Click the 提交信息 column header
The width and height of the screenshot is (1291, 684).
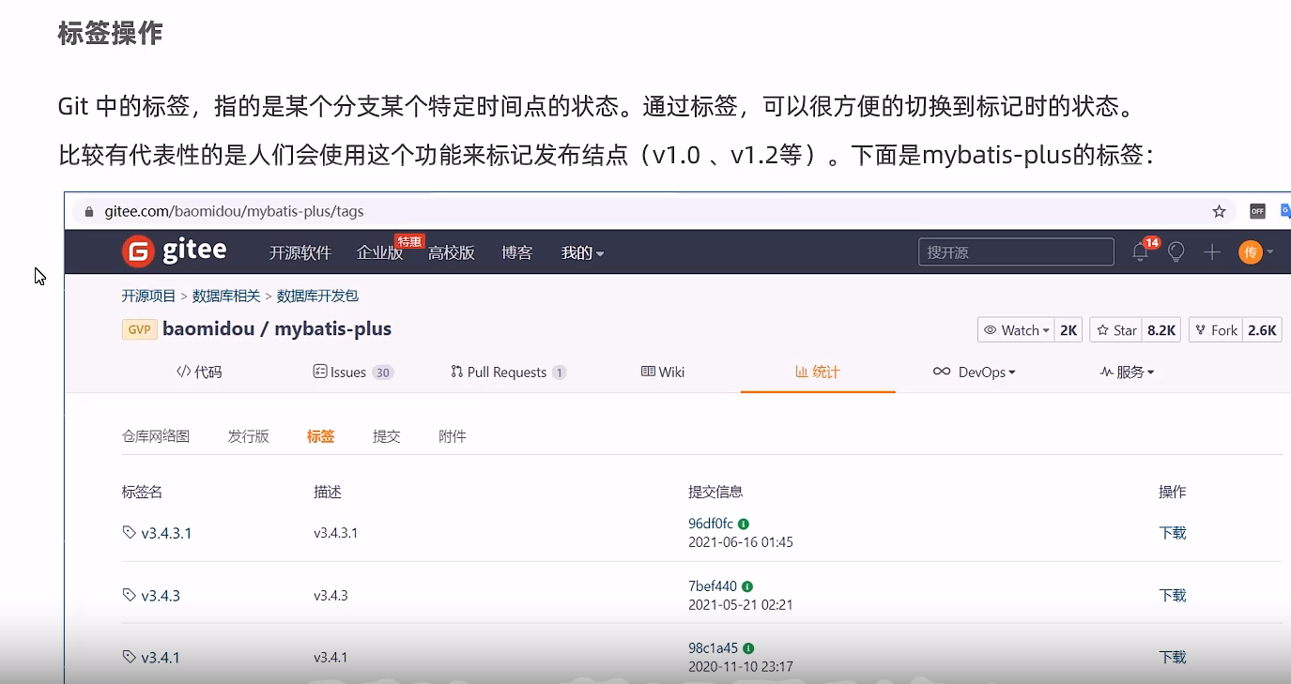[715, 492]
